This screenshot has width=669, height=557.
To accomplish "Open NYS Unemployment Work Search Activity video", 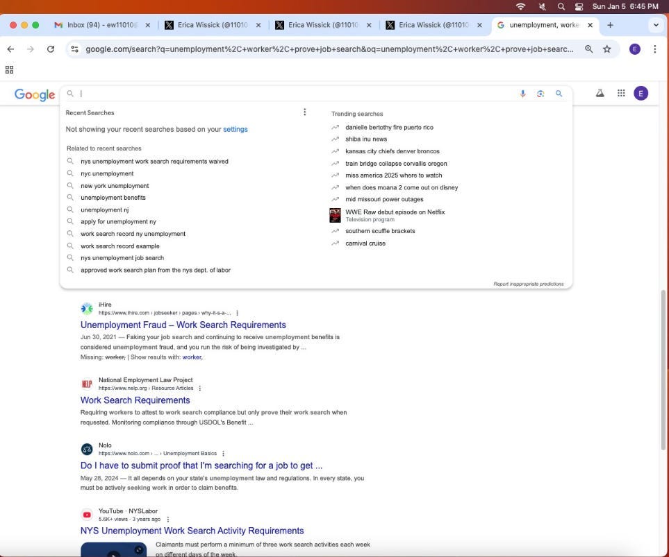I will (x=192, y=531).
